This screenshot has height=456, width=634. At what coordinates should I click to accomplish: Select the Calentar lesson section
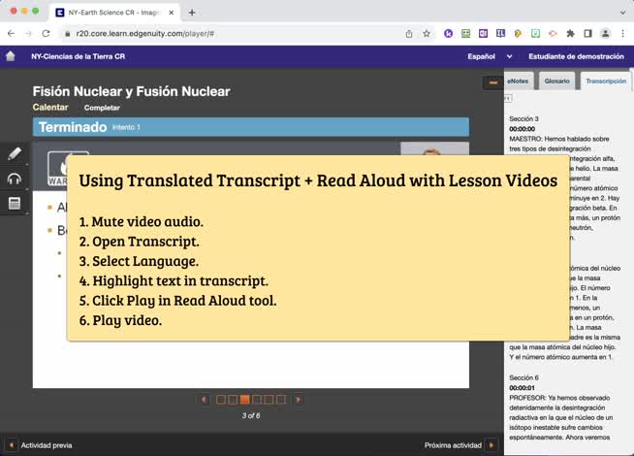pos(50,107)
